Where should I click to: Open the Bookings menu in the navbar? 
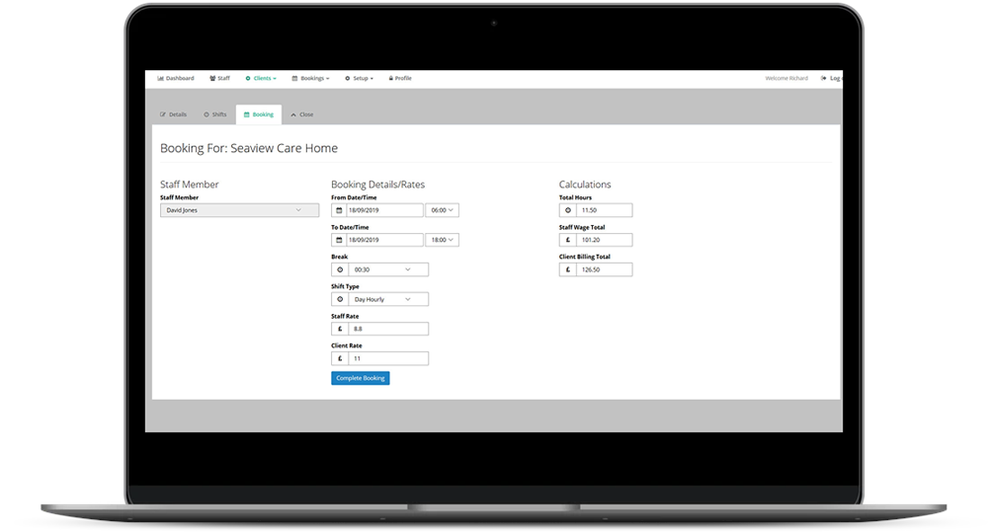(310, 78)
